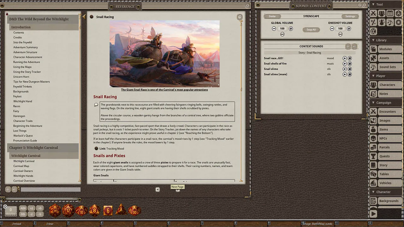The width and height of the screenshot is (404, 227).
Task: Click the NPCs skull icon
Action: pyautogui.click(x=373, y=138)
